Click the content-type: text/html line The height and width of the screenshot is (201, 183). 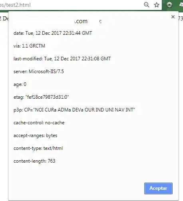coord(38,148)
